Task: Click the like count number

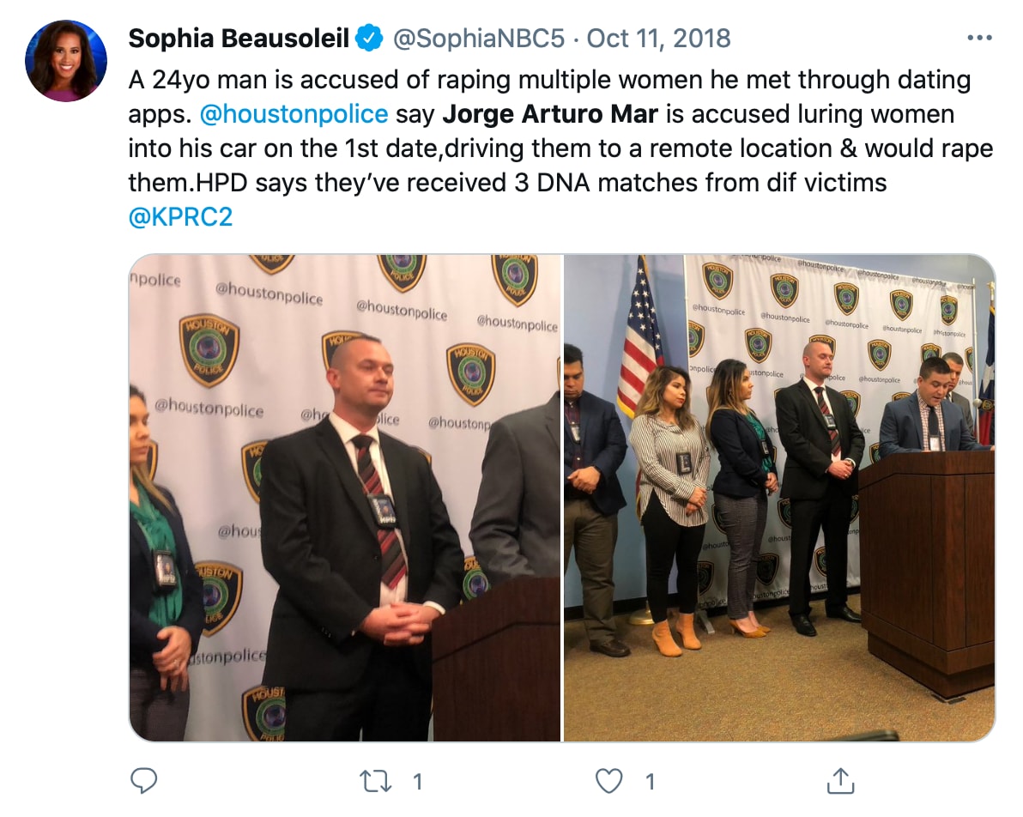Action: coord(650,781)
